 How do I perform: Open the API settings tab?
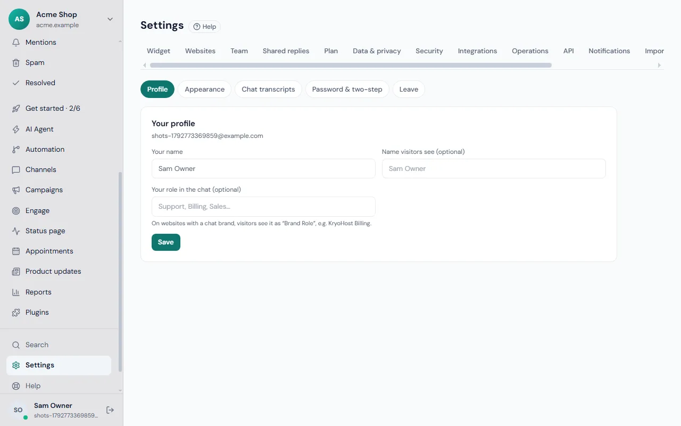568,51
